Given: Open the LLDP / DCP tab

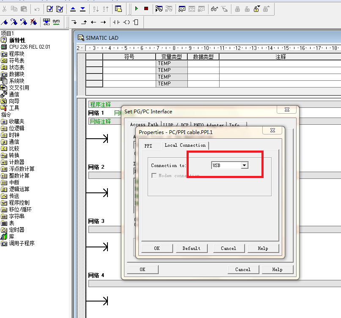Looking at the screenshot, I should coord(176,125).
